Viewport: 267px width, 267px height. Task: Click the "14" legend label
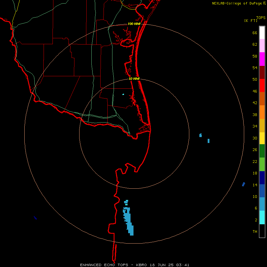[x=255, y=185]
